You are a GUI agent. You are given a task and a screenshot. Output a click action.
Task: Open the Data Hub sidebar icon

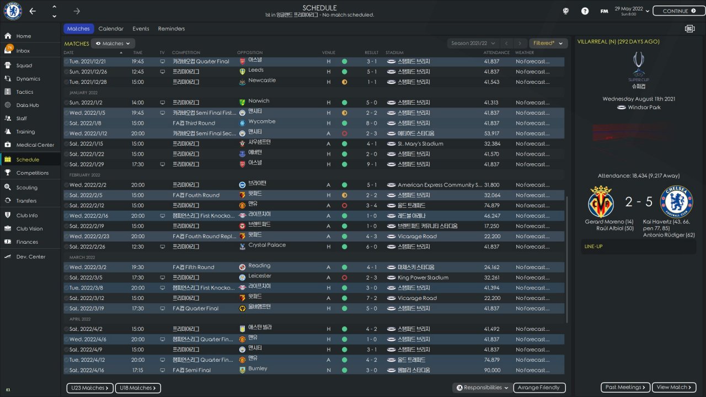[x=8, y=105]
